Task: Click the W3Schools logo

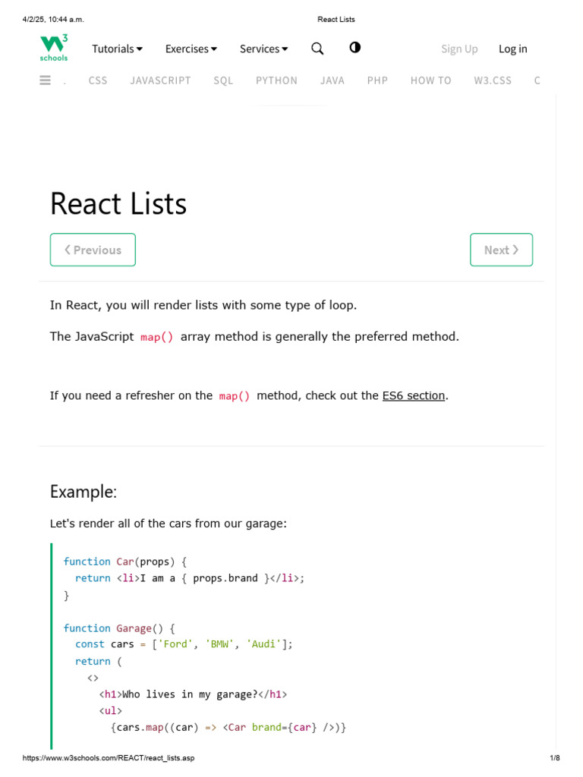Action: point(54,48)
